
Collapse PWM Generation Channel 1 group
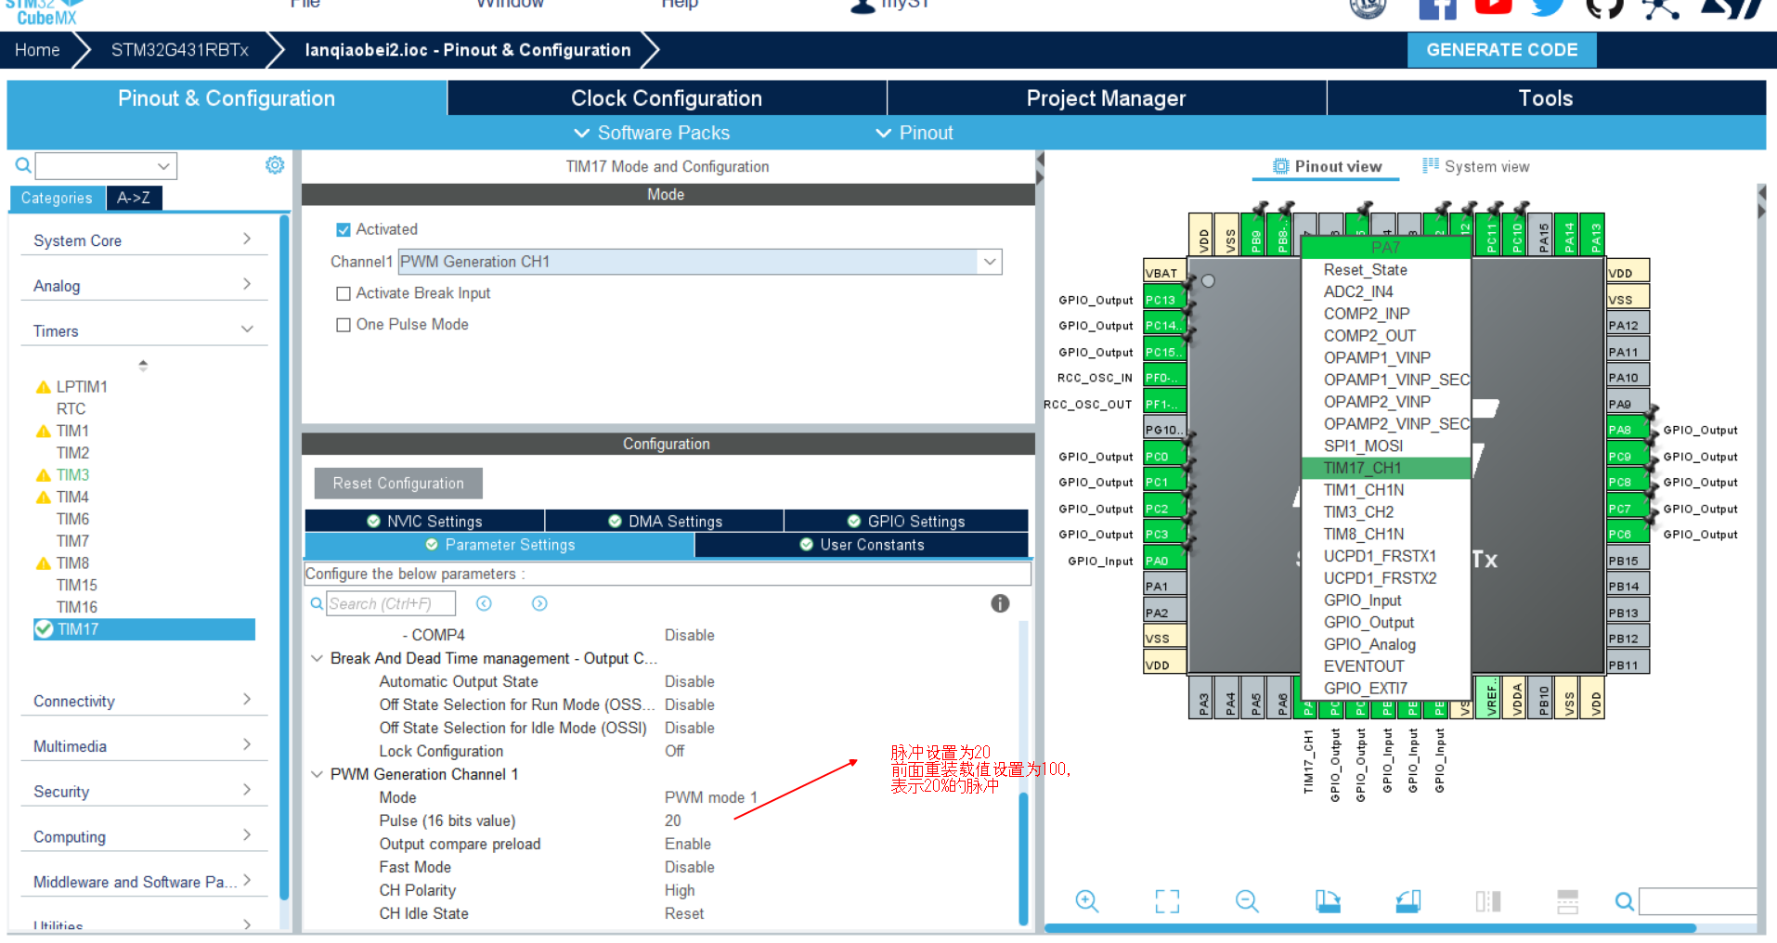(317, 774)
